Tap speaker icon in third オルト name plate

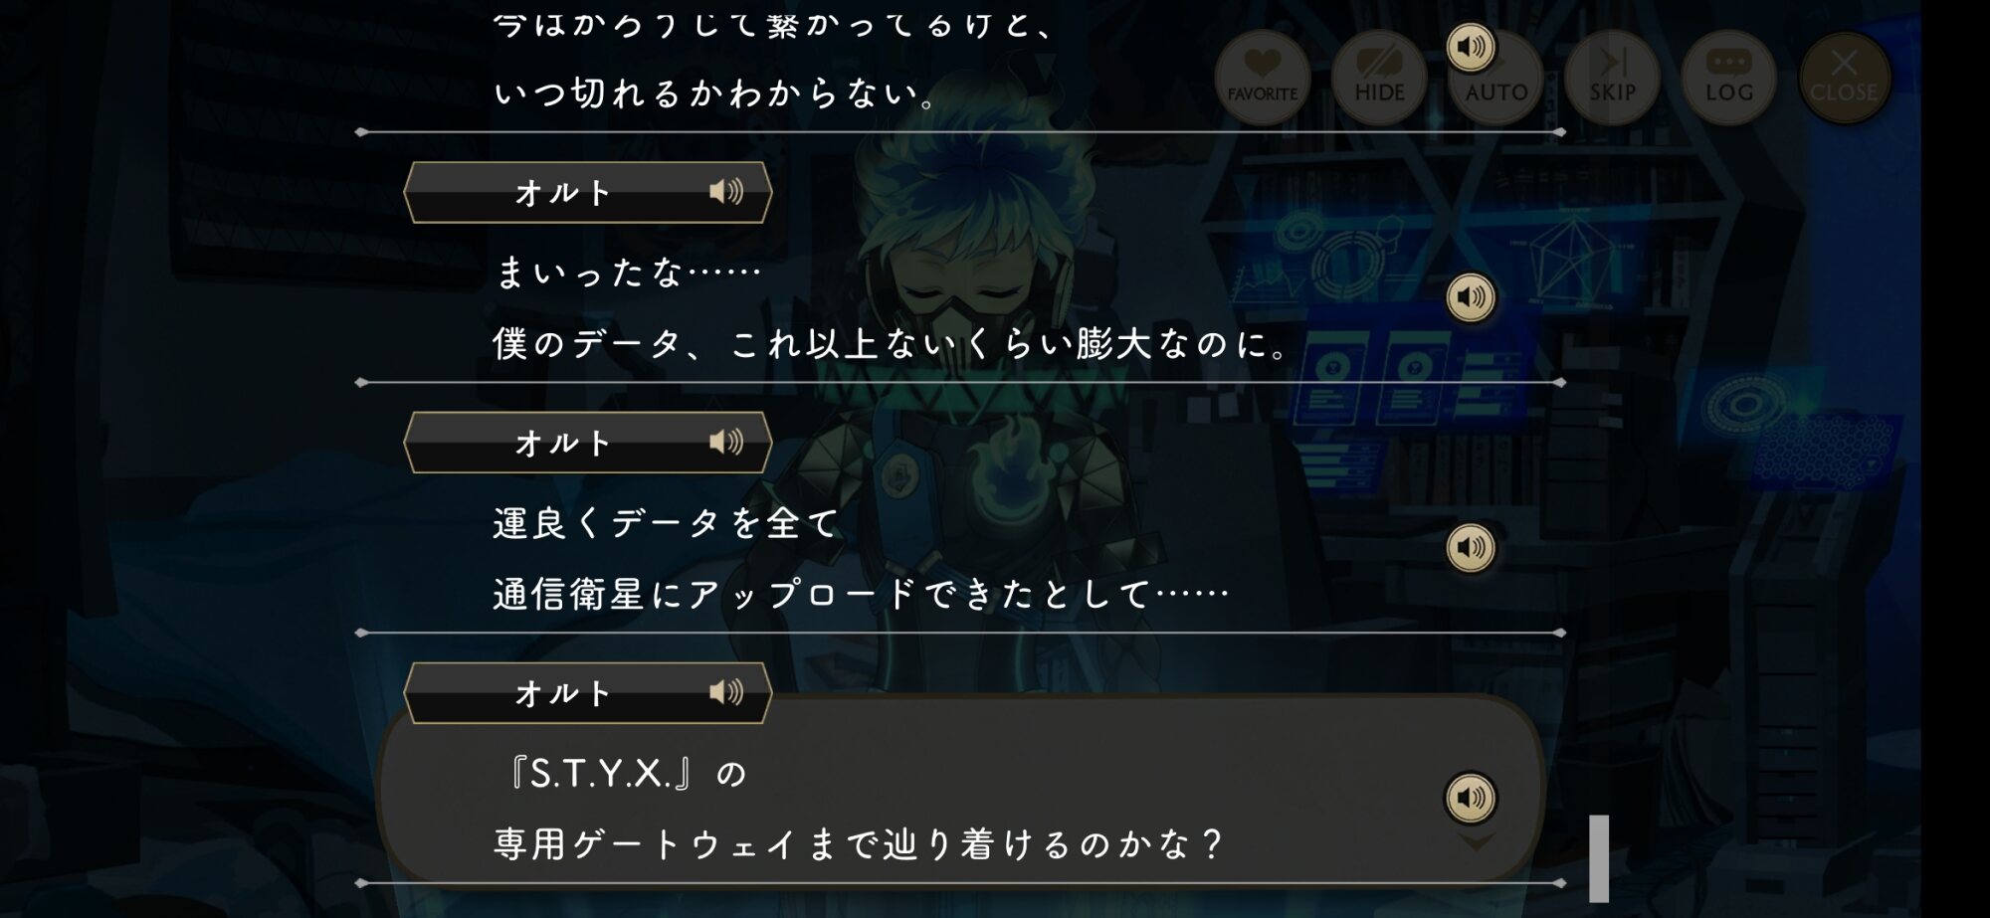[726, 692]
